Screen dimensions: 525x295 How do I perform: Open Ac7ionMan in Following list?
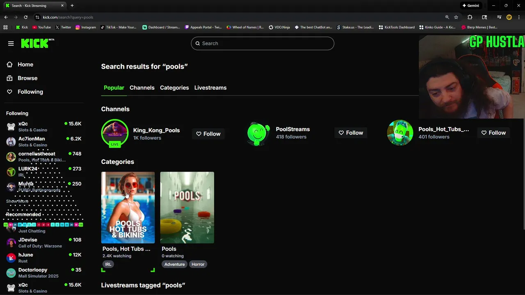tap(44, 142)
